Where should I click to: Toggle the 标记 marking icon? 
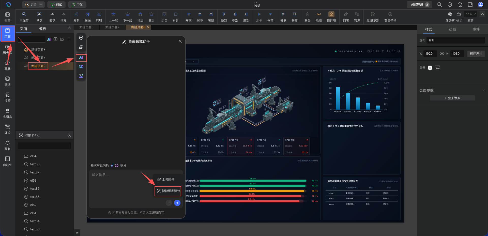[459, 14]
